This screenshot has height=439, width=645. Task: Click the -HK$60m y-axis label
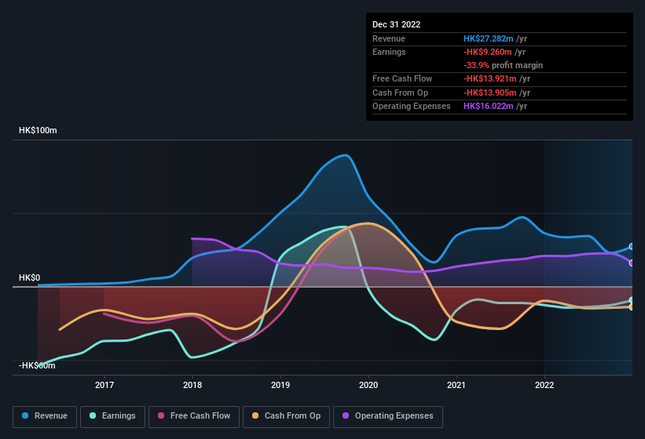click(x=37, y=365)
